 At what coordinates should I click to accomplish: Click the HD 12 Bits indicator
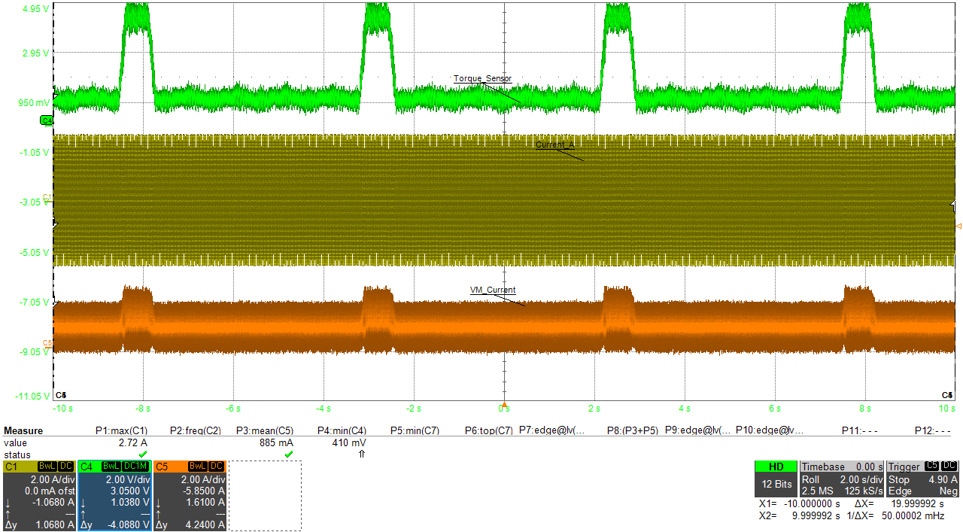pyautogui.click(x=776, y=479)
